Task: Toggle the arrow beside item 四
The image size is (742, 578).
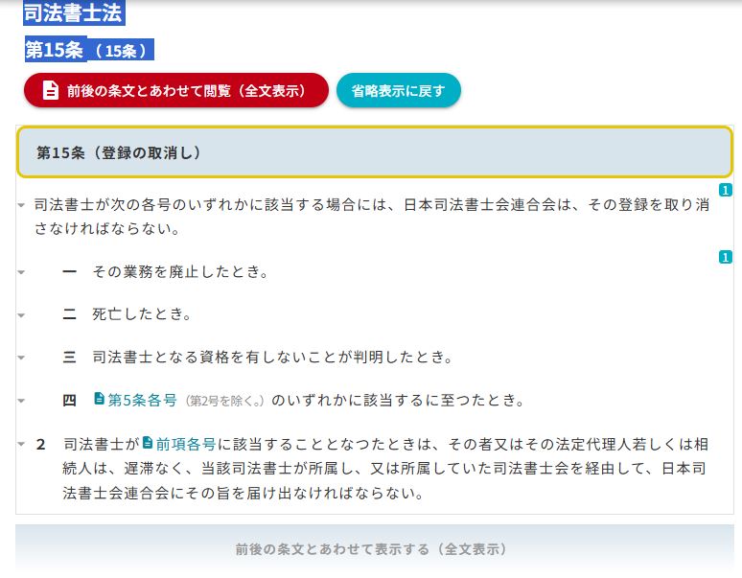Action: tap(21, 401)
